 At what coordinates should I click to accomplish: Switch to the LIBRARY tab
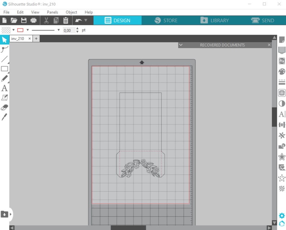214,20
